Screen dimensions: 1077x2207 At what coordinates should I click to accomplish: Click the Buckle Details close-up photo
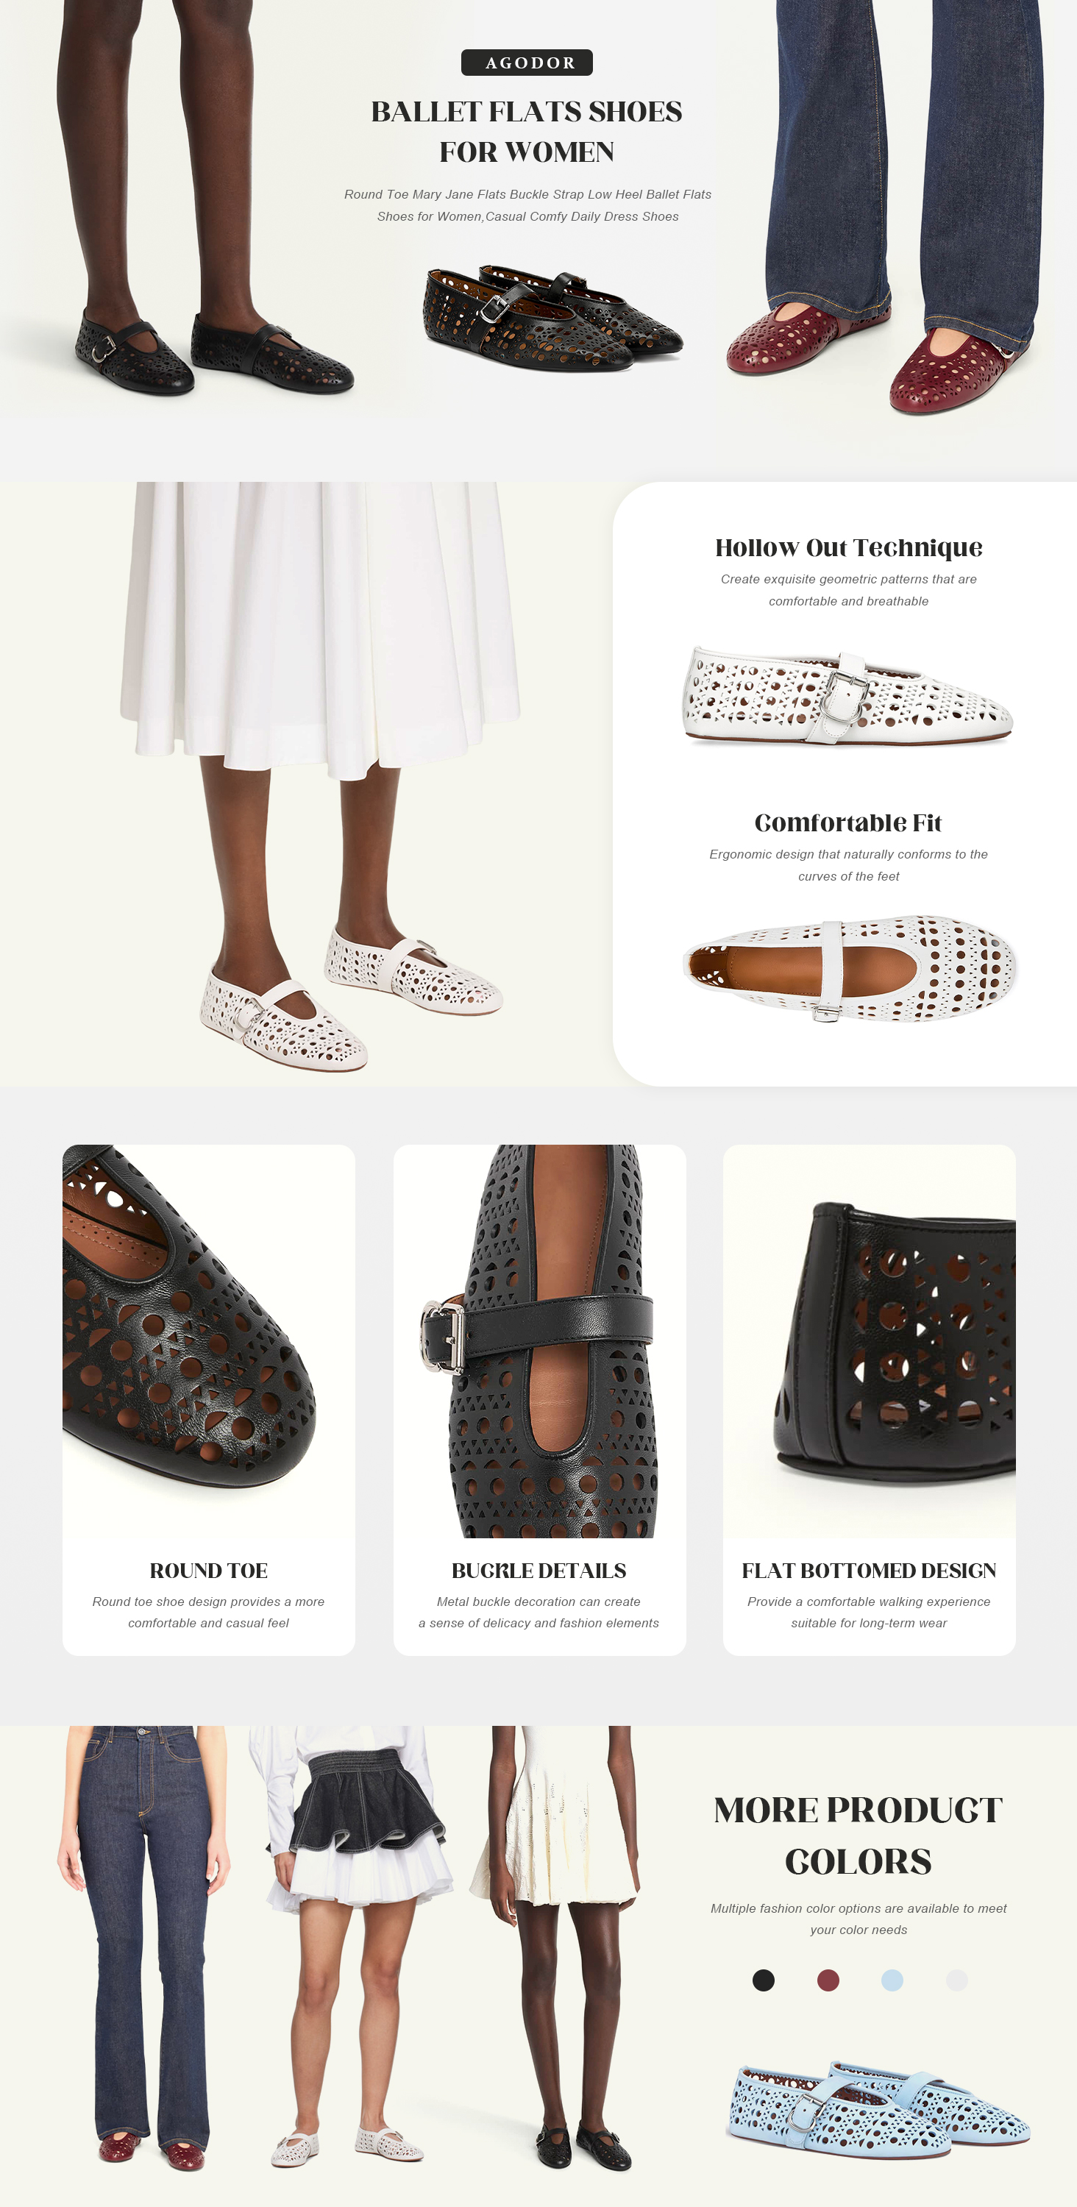[x=540, y=1341]
